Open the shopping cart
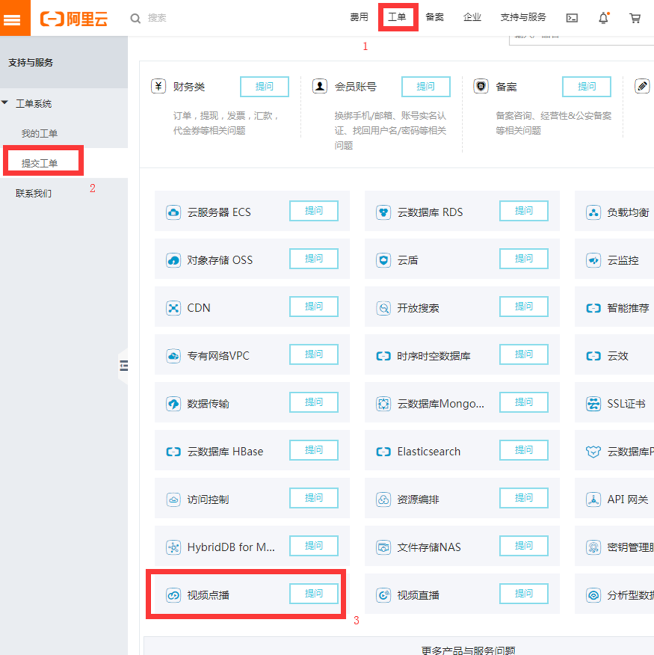The height and width of the screenshot is (655, 654). [x=635, y=18]
